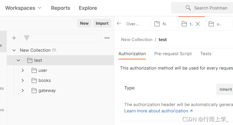Viewport: 233px width, 125px height.
Task: Click the Workspaces chevron arrow
Action: (40, 8)
